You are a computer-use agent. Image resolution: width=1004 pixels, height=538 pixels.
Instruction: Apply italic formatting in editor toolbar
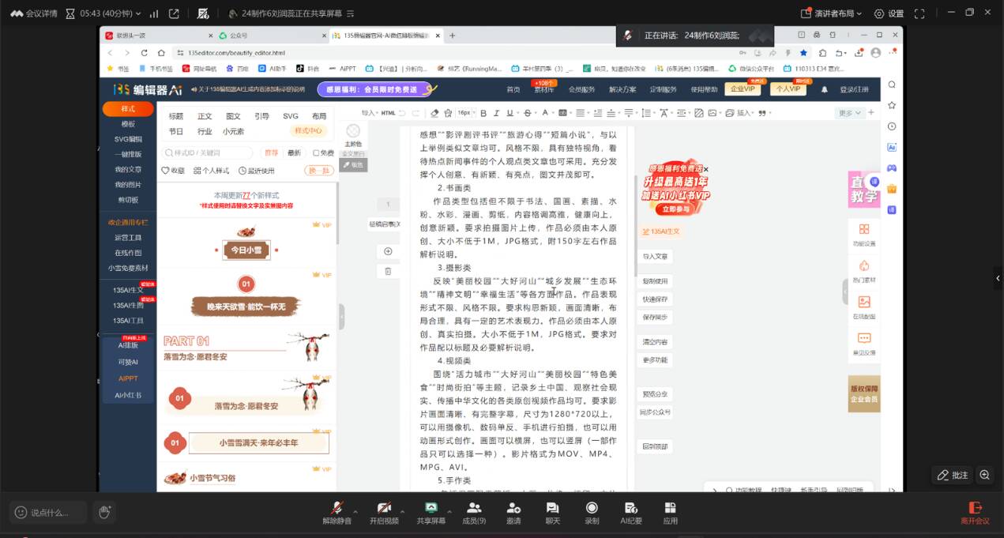click(x=495, y=113)
